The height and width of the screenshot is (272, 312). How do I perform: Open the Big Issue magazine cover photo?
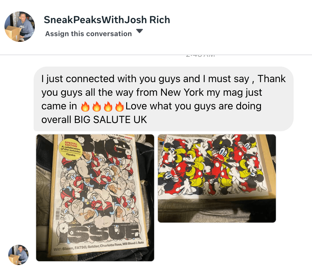point(95,198)
